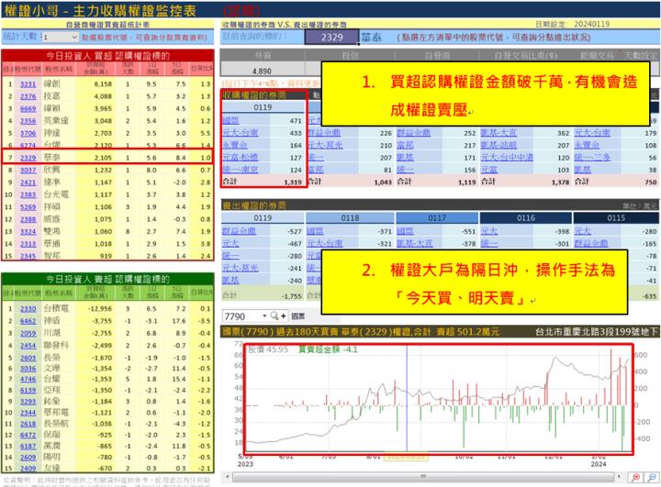Screen dimensions: 661x487
Task: Click broker 凱基-大直 with value 362
Action: coord(499,133)
